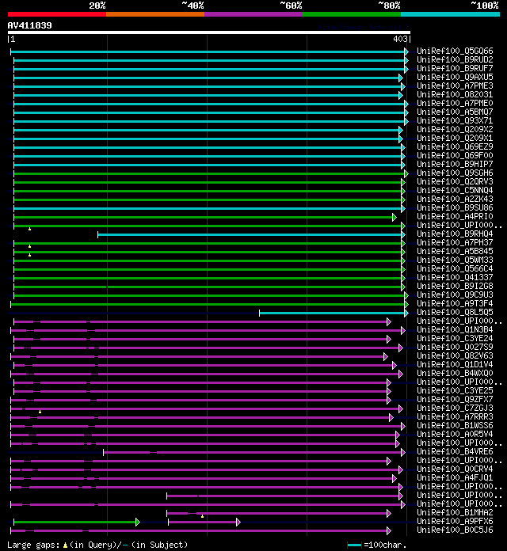Select the UniRef100_B9HIP7 label
The height and width of the screenshot is (551, 507).
455,164
